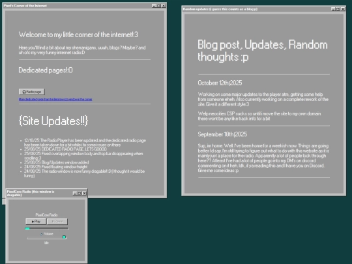The image size is (352, 264).
Task: Click the 'DEDICATED RADIO PAGE, LETS GOOOO' update entry
Action: pos(65,149)
